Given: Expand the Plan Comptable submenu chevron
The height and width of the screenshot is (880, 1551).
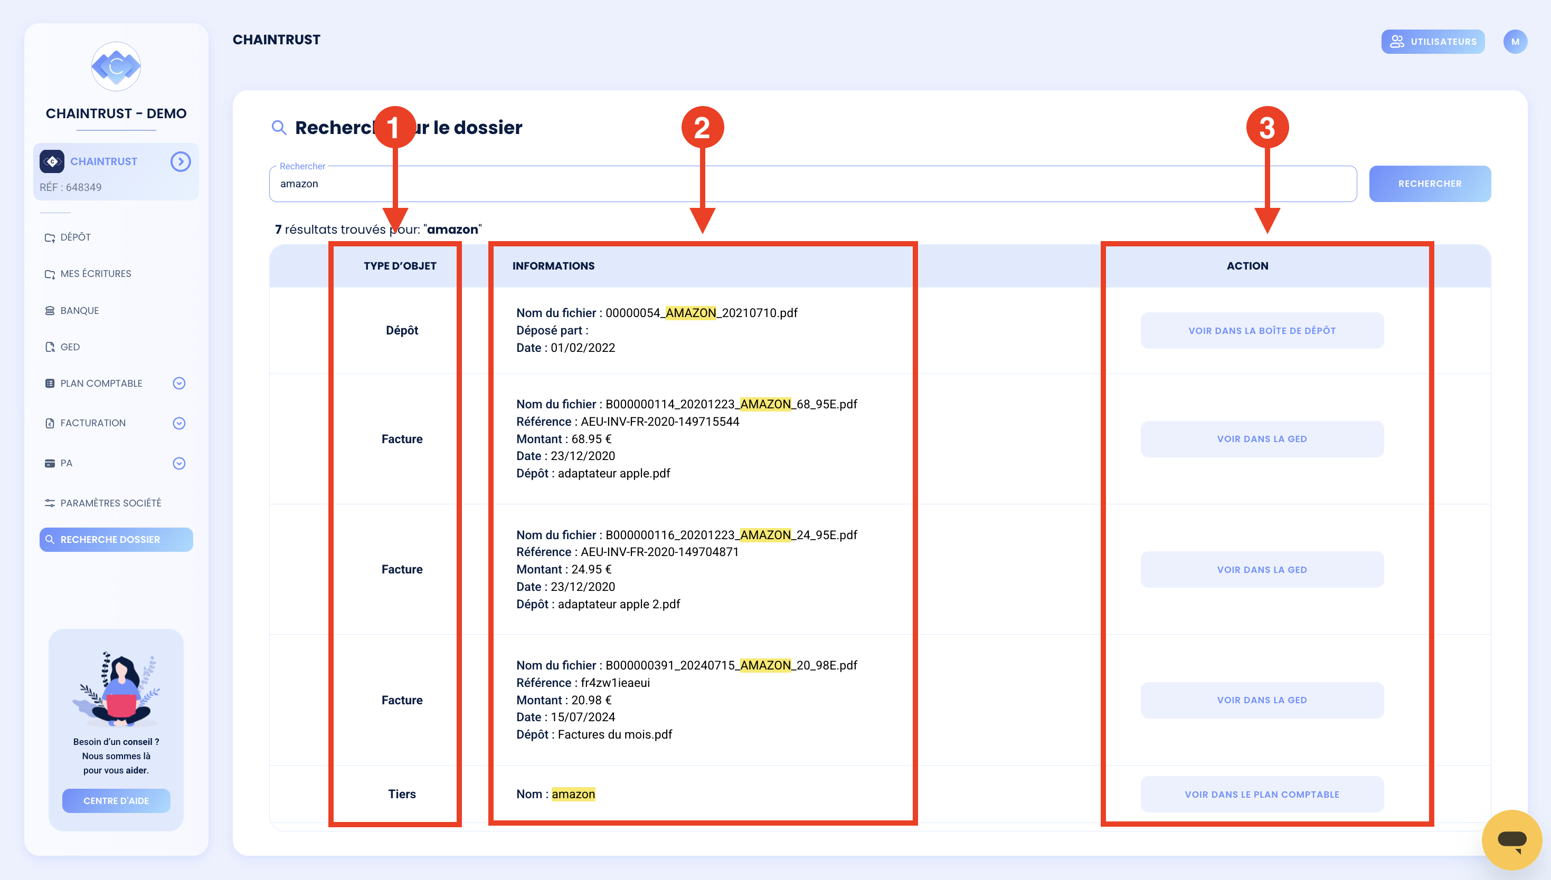Looking at the screenshot, I should pyautogui.click(x=179, y=383).
